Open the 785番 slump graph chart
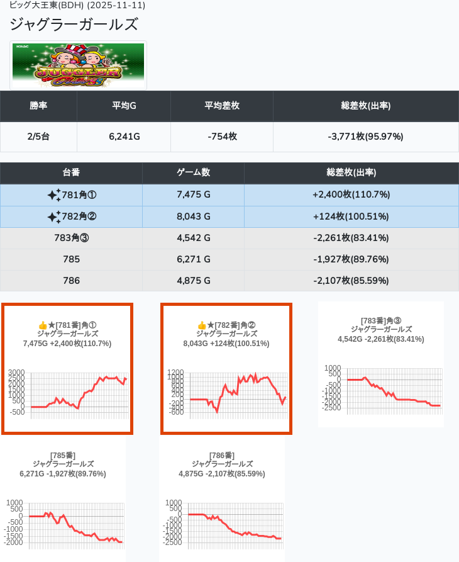Image resolution: width=459 pixels, height=562 pixels. click(x=64, y=524)
